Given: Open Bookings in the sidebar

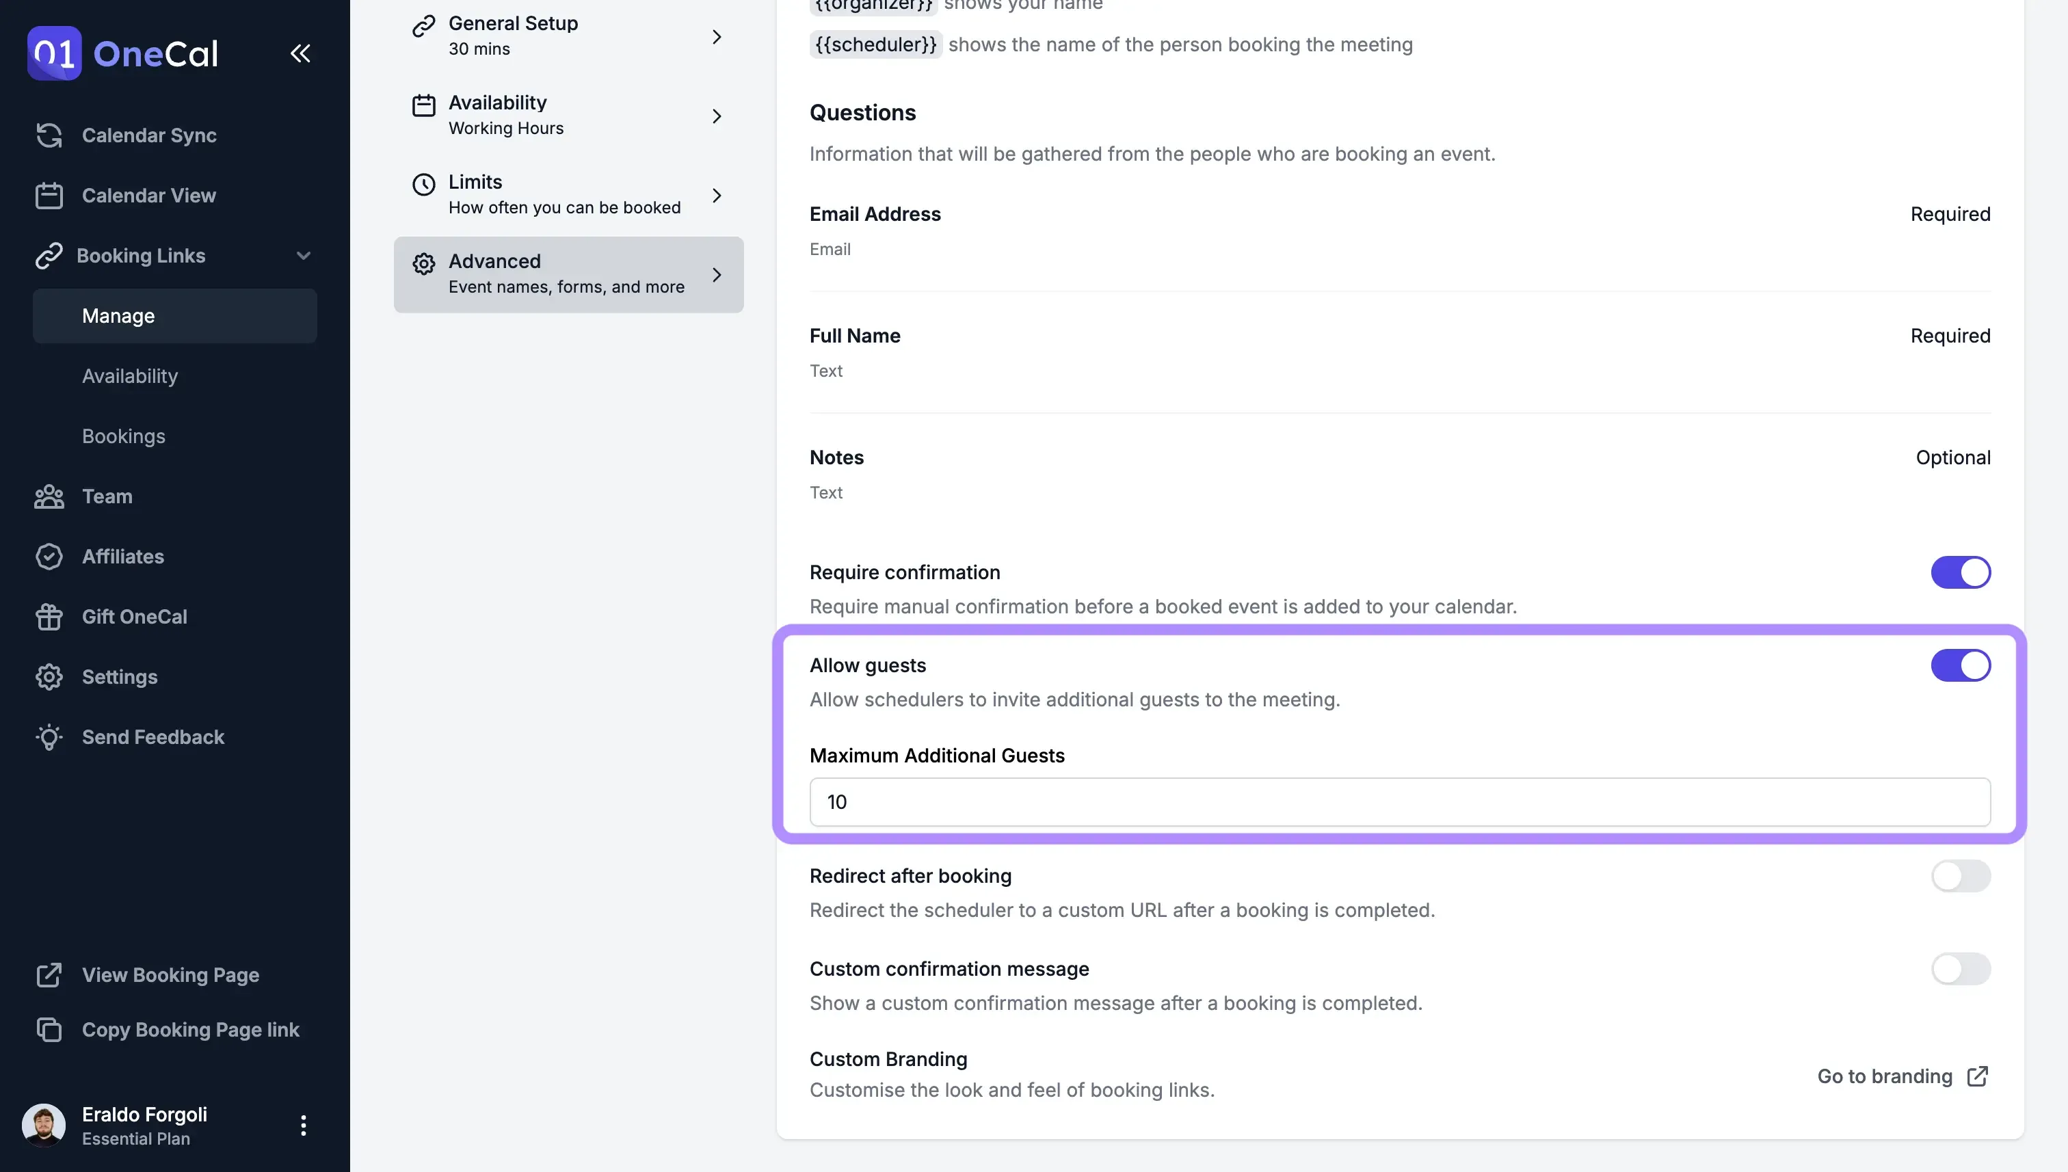Looking at the screenshot, I should click(x=123, y=436).
